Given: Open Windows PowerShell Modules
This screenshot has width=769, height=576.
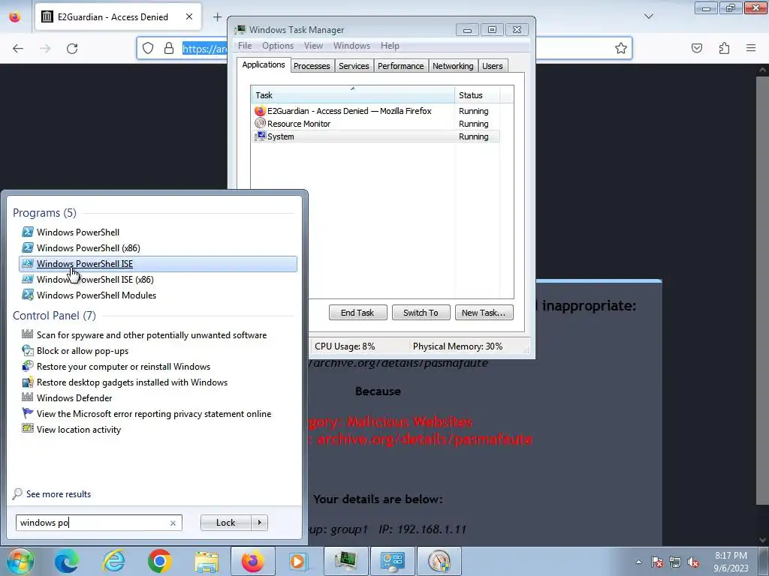Looking at the screenshot, I should pyautogui.click(x=96, y=295).
